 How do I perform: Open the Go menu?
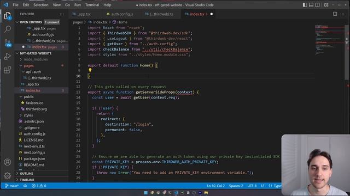click(67, 5)
